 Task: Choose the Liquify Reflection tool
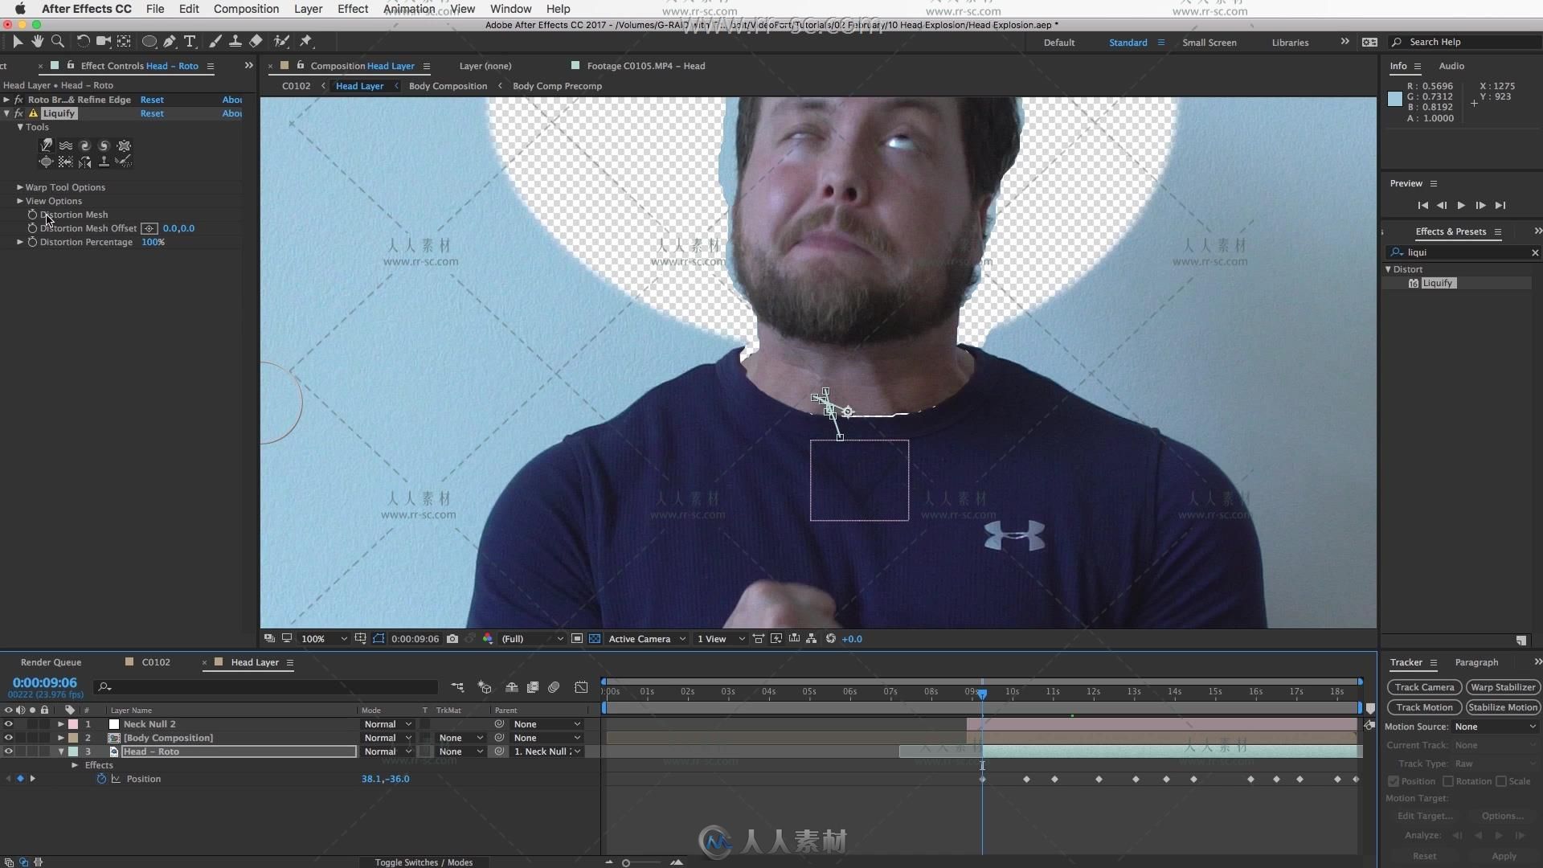tap(85, 162)
